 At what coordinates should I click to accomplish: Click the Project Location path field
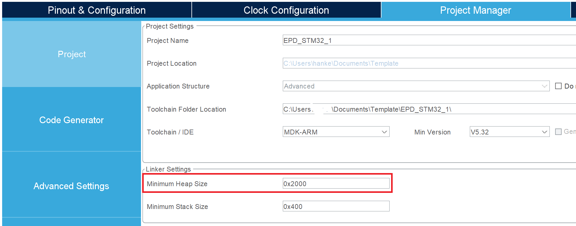pos(427,63)
